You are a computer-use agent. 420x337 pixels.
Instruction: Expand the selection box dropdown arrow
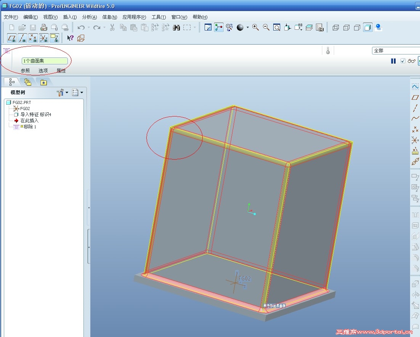click(195, 27)
